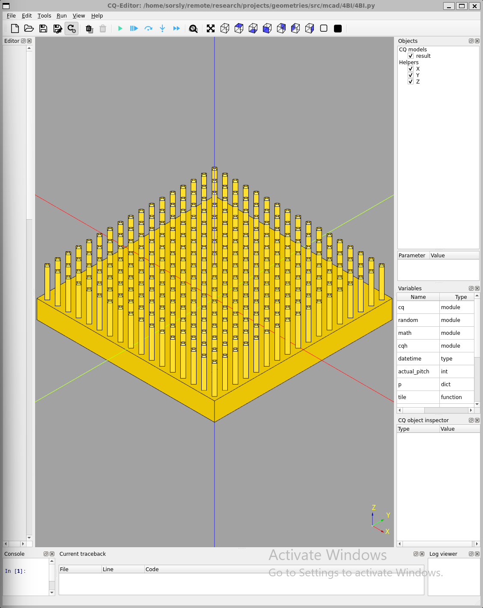Image resolution: width=483 pixels, height=608 pixels.
Task: Toggle automatic reload and preview icon
Action: click(72, 29)
